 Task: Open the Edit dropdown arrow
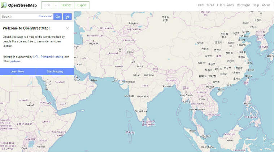[56, 5]
